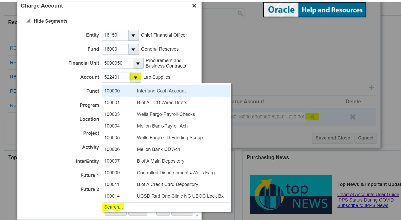Click the search magnifier icon

[240, 13]
